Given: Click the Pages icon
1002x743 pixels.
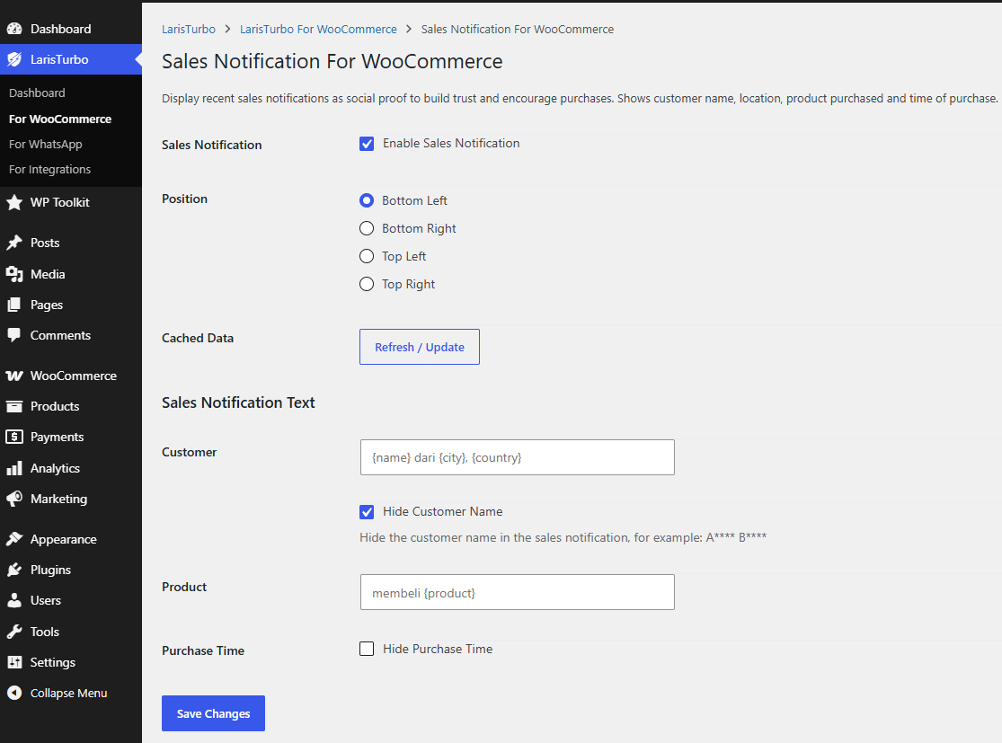Looking at the screenshot, I should coord(14,305).
